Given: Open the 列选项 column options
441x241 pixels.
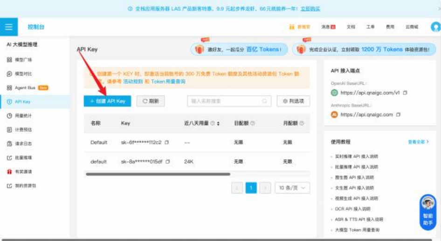Looking at the screenshot, I should 293,101.
